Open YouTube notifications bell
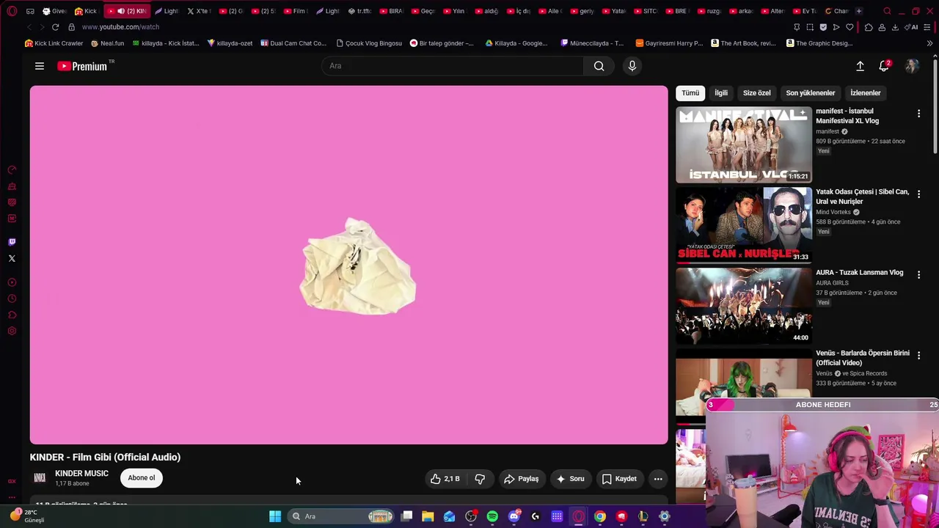This screenshot has width=939, height=528. [x=884, y=66]
